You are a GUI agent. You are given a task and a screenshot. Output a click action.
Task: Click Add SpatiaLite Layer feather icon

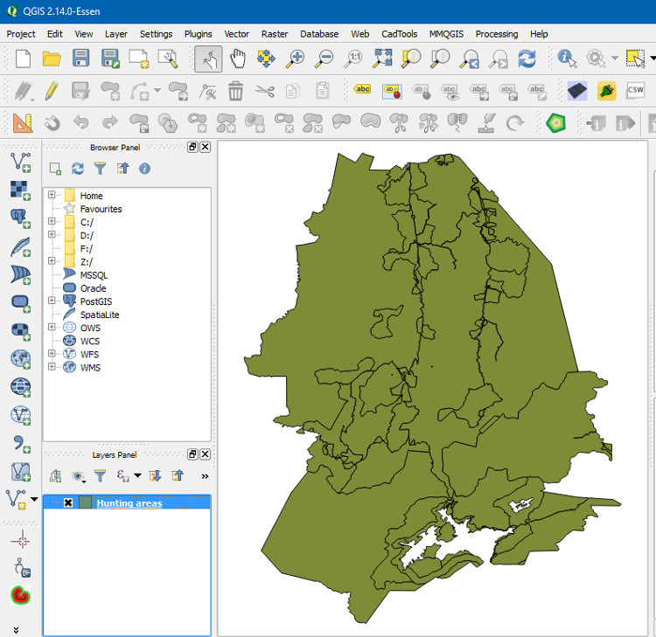20,246
